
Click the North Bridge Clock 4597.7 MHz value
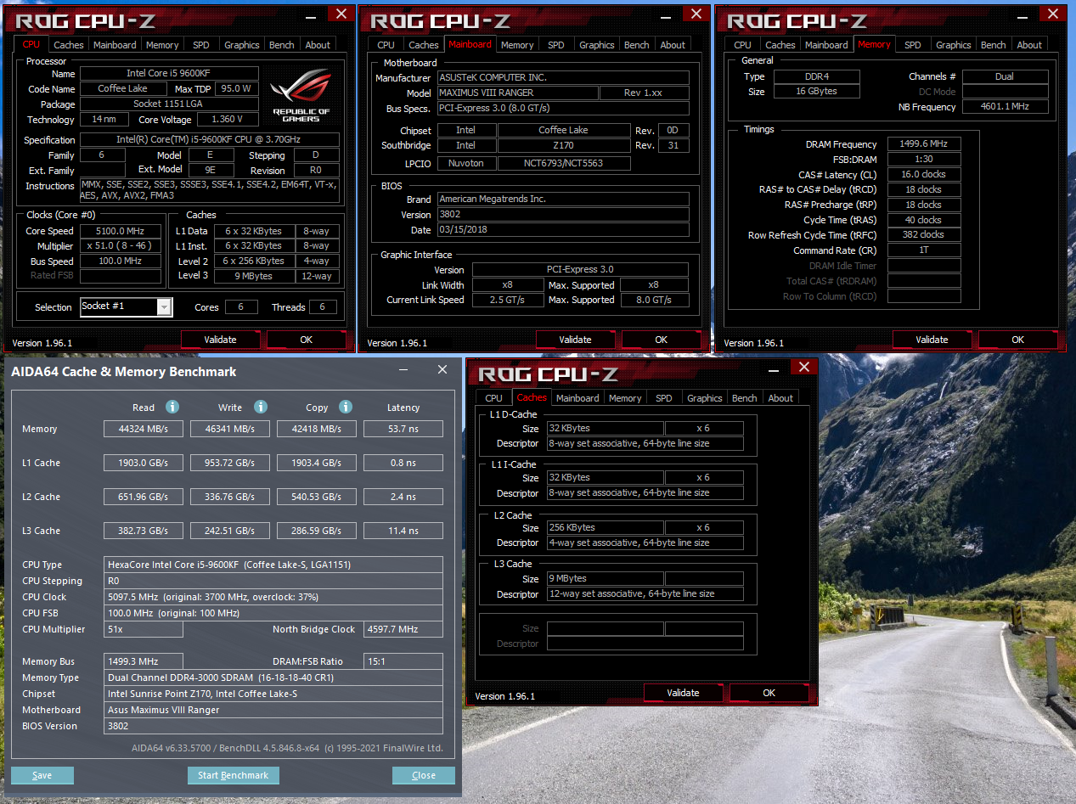(403, 629)
